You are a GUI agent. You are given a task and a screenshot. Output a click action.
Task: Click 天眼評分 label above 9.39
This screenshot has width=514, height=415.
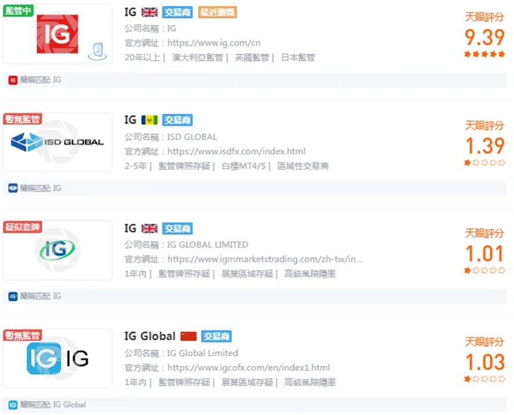pyautogui.click(x=484, y=17)
